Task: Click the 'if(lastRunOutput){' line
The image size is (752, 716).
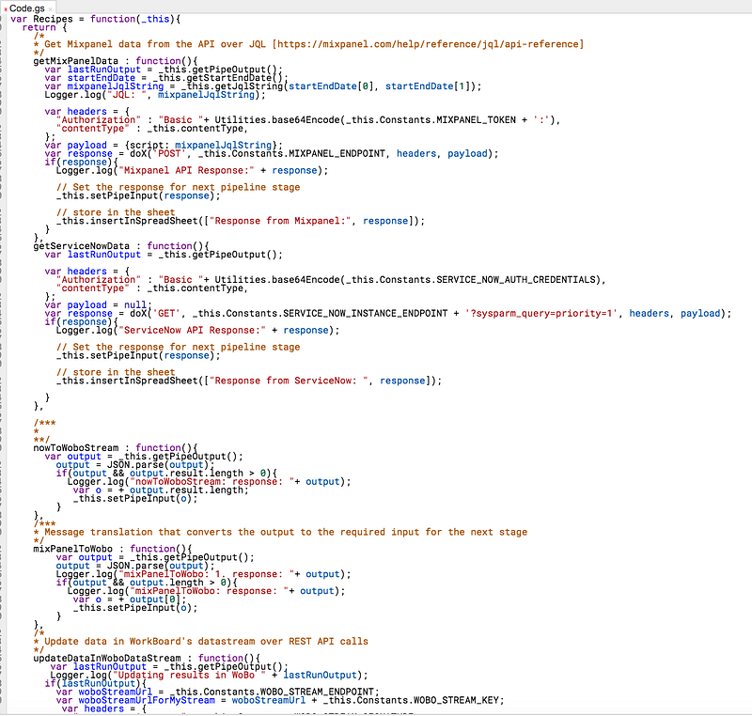Action: pos(96,683)
